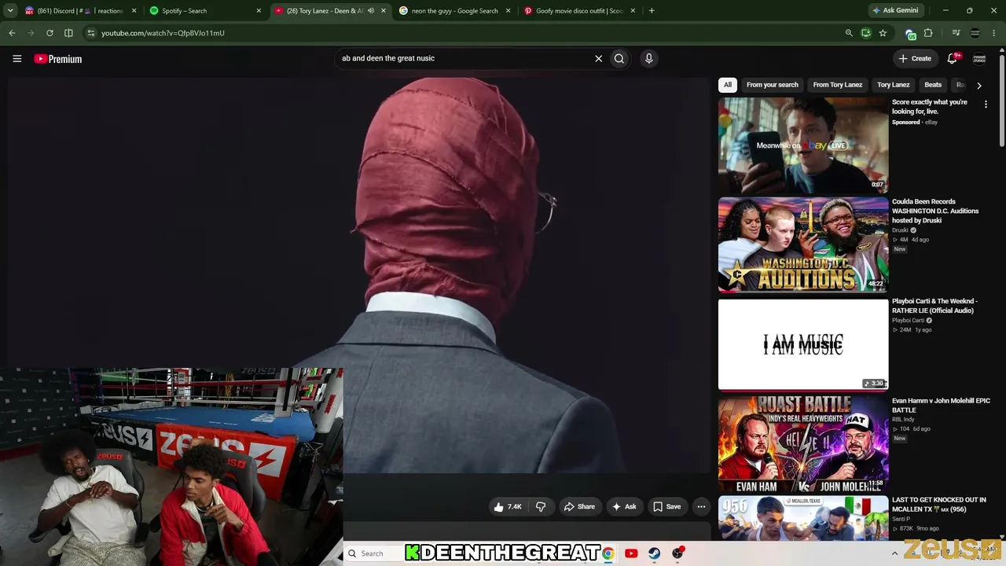This screenshot has width=1006, height=566.
Task: Open a new browser tab
Action: click(x=652, y=11)
